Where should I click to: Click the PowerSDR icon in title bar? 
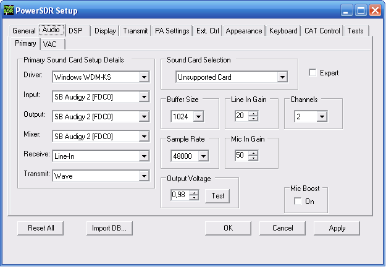9,9
